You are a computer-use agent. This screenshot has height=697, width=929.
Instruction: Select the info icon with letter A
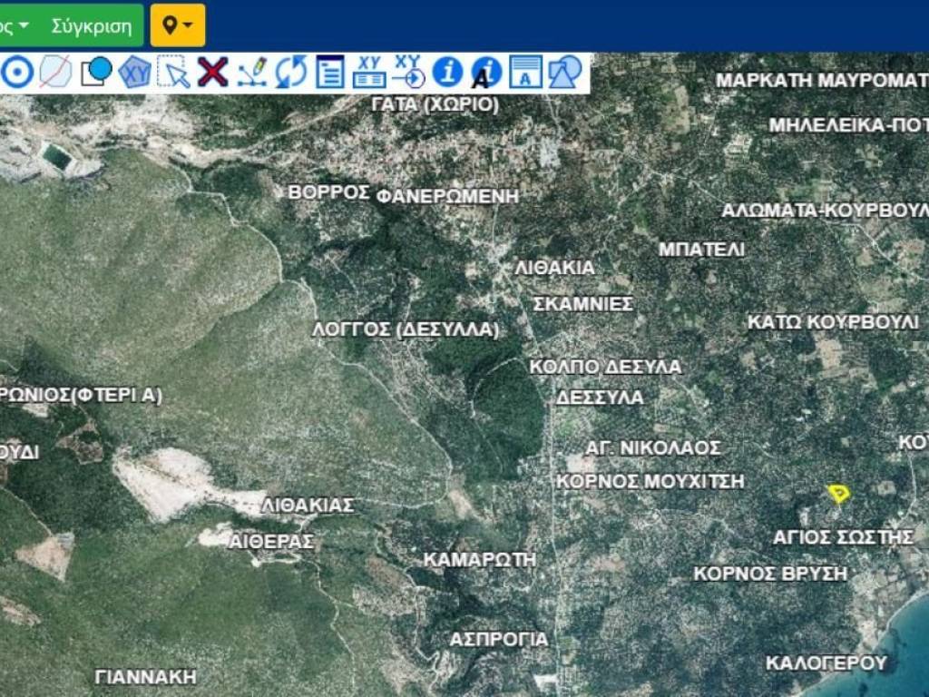click(486, 72)
